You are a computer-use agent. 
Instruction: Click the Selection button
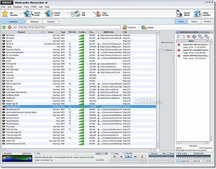click(x=167, y=50)
